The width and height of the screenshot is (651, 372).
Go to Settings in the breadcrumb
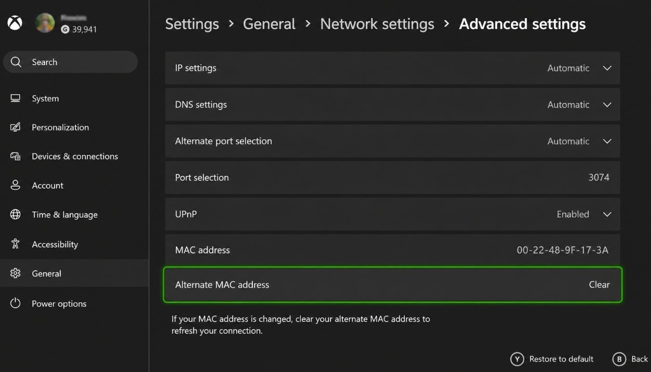[192, 24]
